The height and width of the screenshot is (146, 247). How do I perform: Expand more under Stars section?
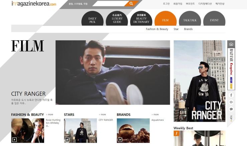102,115
